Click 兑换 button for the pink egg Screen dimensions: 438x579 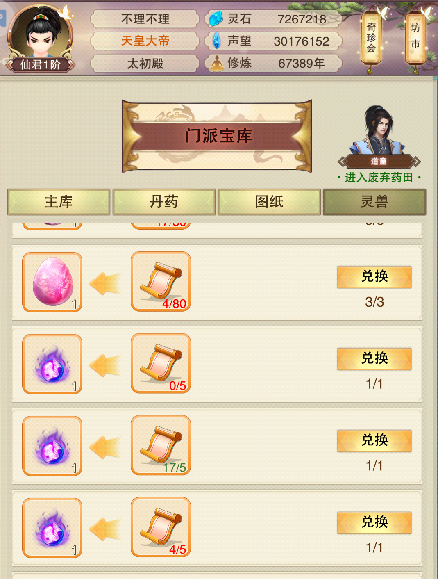(x=374, y=277)
